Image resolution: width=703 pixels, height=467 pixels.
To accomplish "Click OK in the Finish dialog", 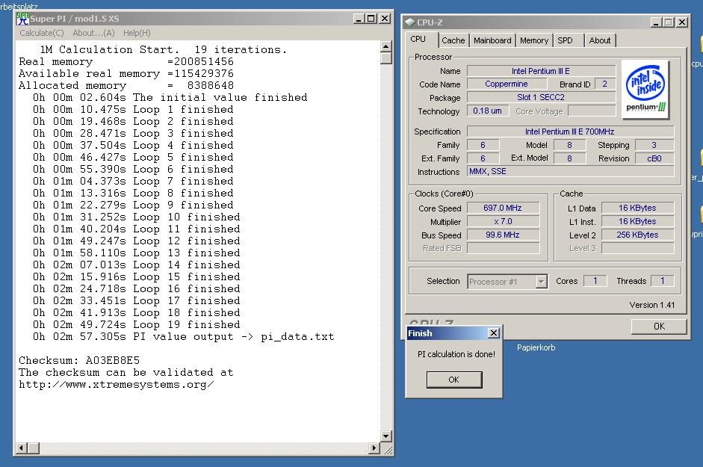I will tap(453, 380).
